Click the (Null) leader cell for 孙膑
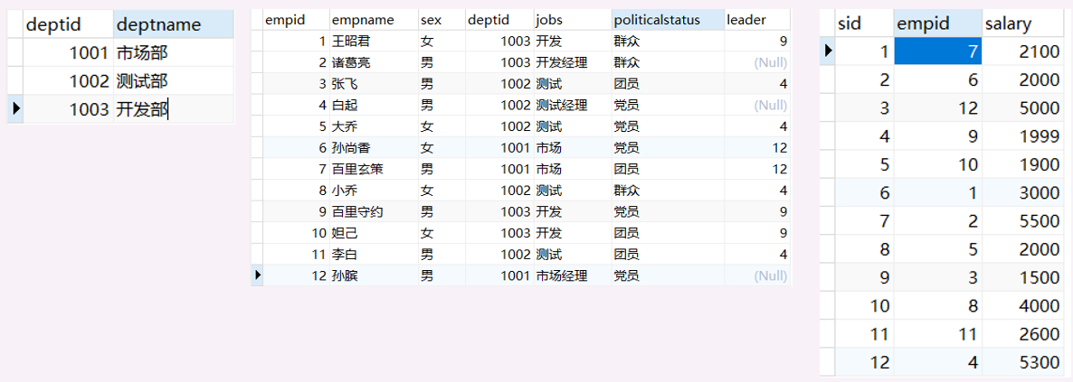1073x382 pixels. coord(757,275)
